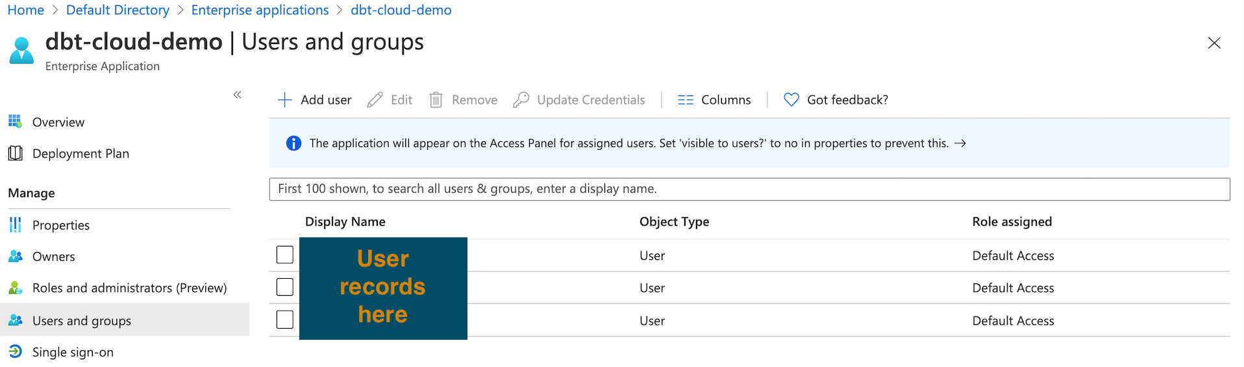Sort by Display Name column header
Image resolution: width=1244 pixels, height=367 pixels.
click(345, 222)
